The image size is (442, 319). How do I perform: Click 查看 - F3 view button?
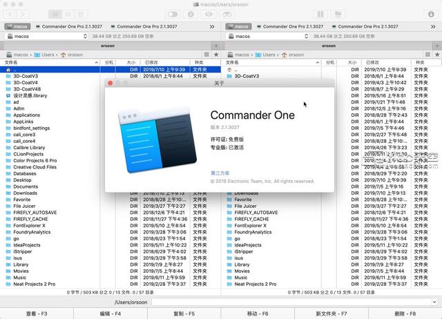pyautogui.click(x=37, y=313)
